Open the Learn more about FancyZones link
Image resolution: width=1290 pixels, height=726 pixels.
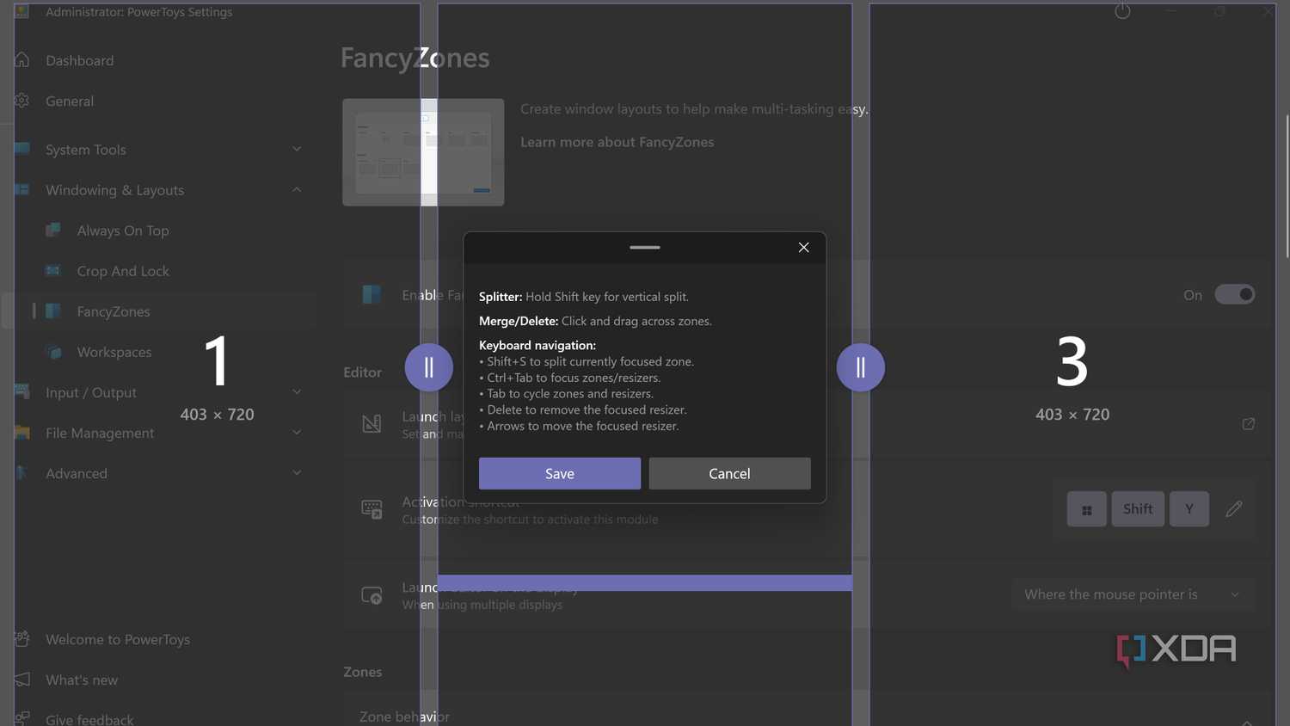(x=617, y=142)
